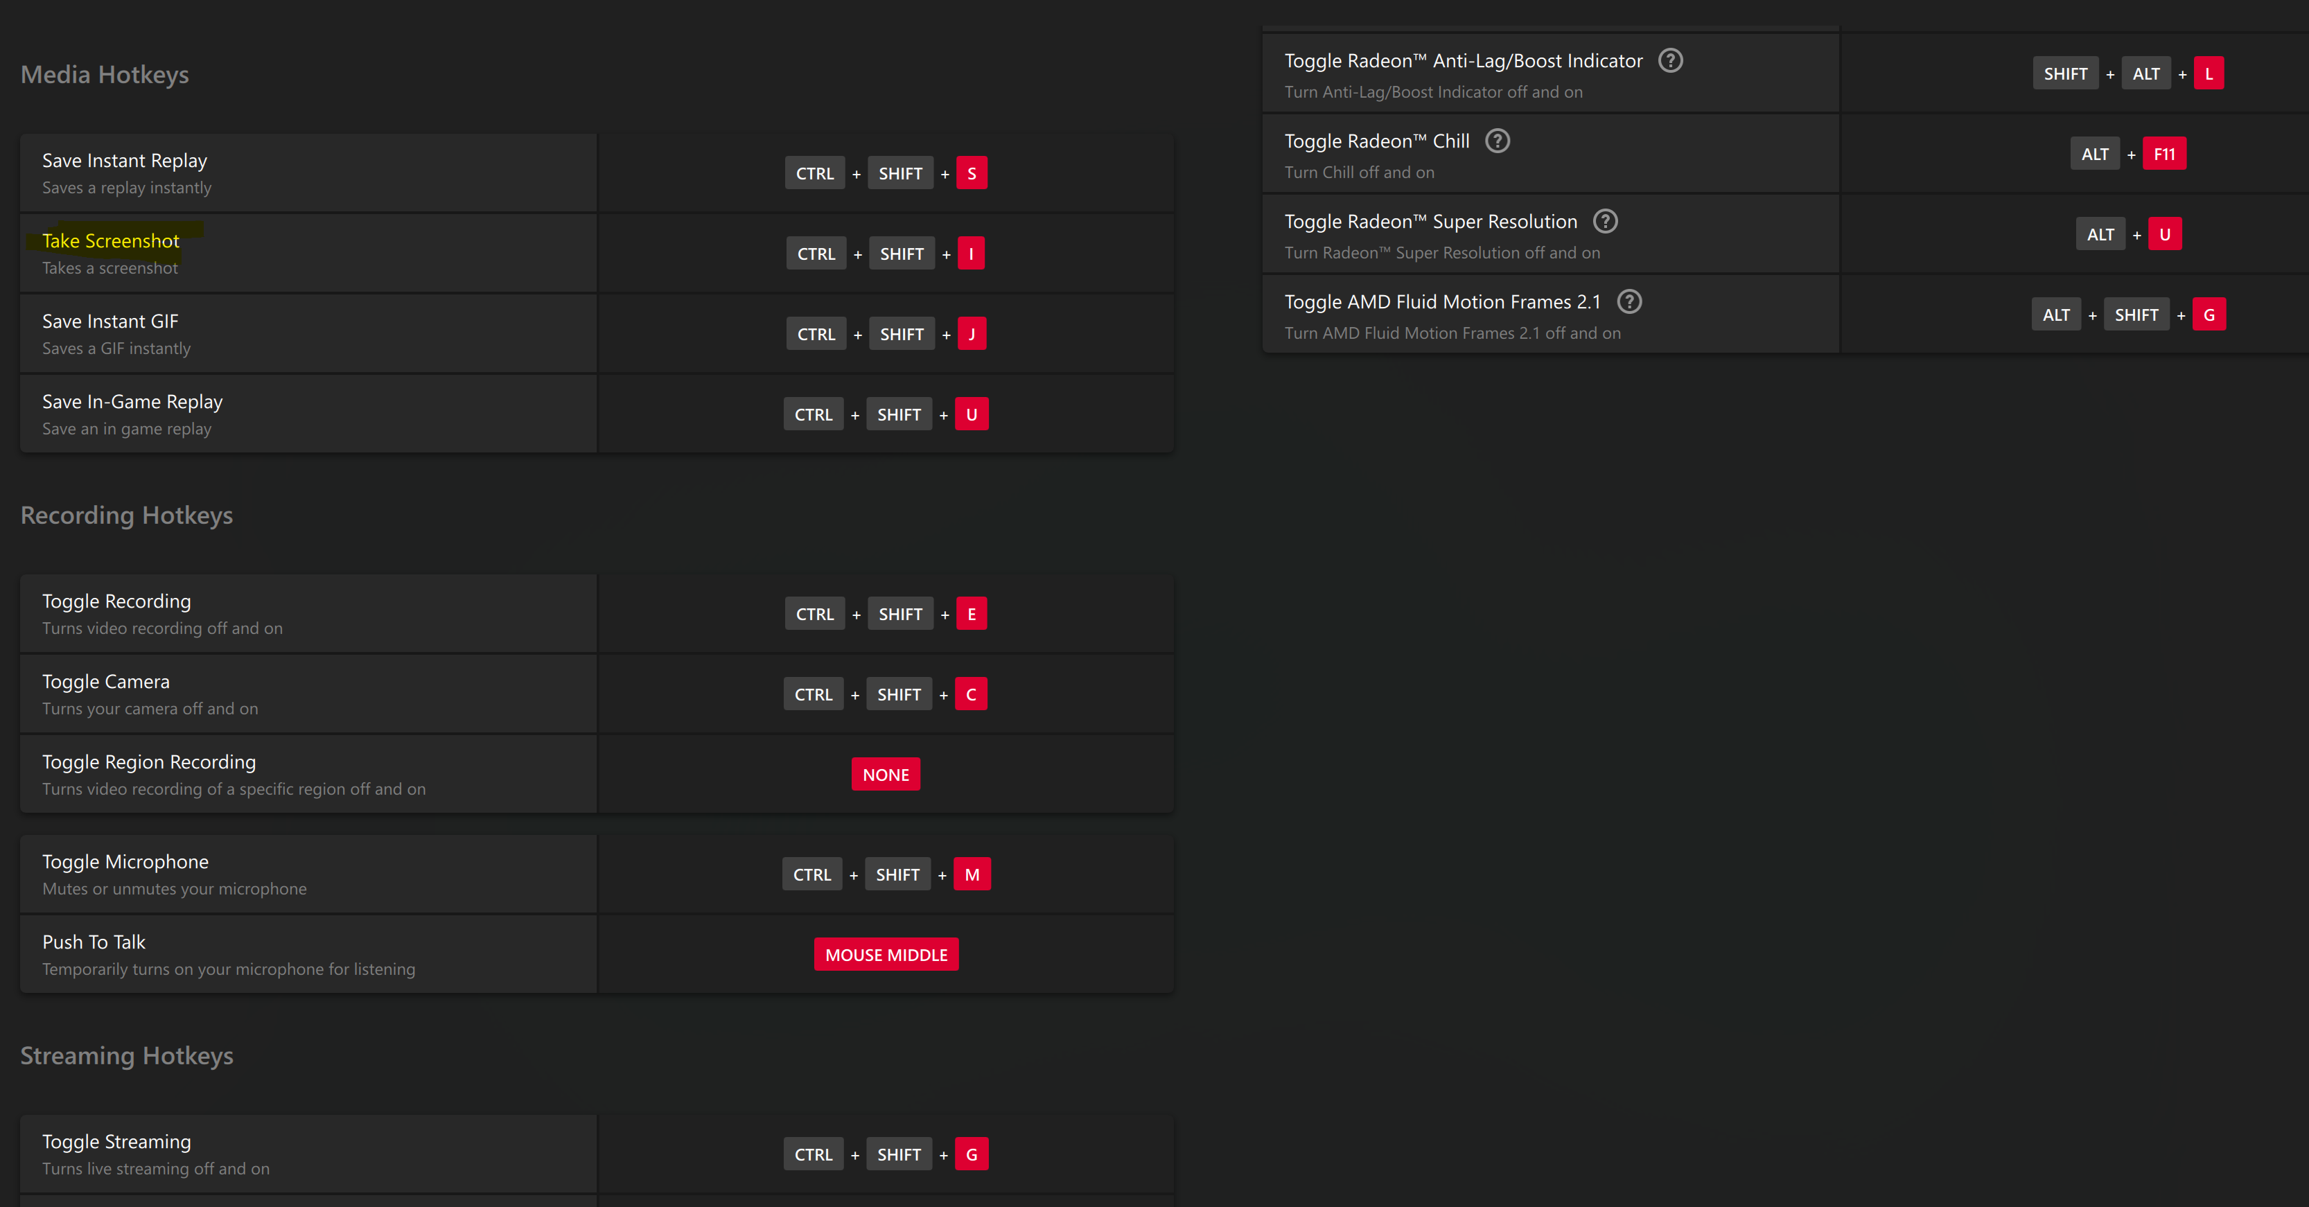Click help icon beside Toggle Radeon Chill
Screen dimensions: 2309x1207
tap(1497, 141)
